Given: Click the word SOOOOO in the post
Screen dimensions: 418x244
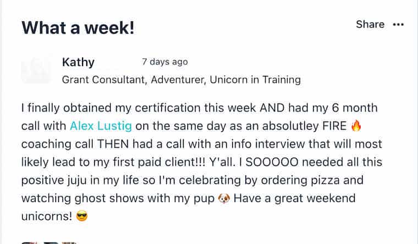Looking at the screenshot, I should coord(272,162).
